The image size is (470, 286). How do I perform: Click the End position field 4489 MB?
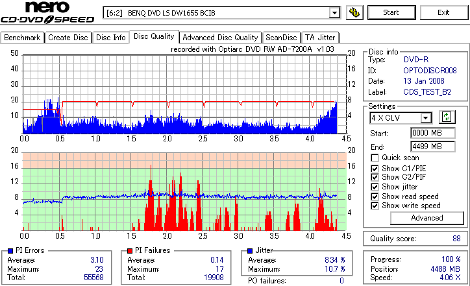click(432, 147)
